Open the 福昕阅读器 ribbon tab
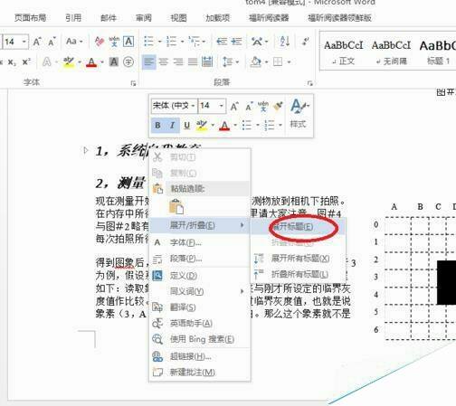Image resolution: width=456 pixels, height=406 pixels. tap(269, 18)
